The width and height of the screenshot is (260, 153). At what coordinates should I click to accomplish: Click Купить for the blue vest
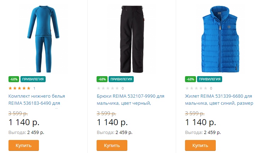(x=200, y=145)
